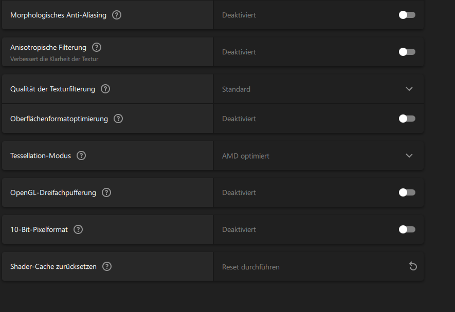
Task: Switch on 10-Bit-Pixelformat
Action: (x=407, y=229)
